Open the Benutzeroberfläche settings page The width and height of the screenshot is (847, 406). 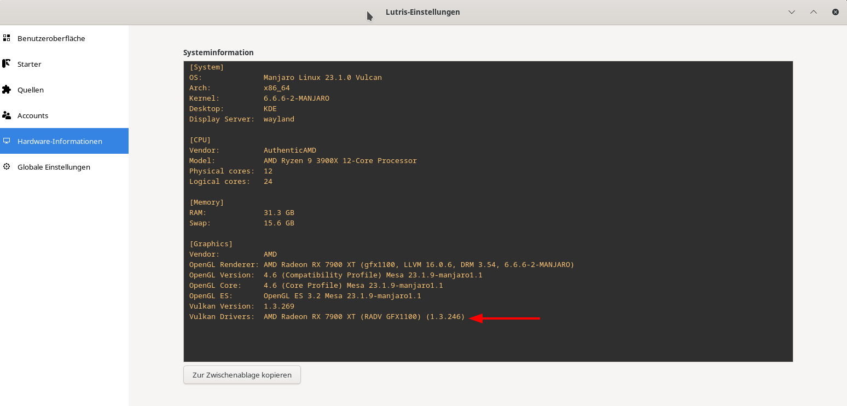[x=64, y=38]
